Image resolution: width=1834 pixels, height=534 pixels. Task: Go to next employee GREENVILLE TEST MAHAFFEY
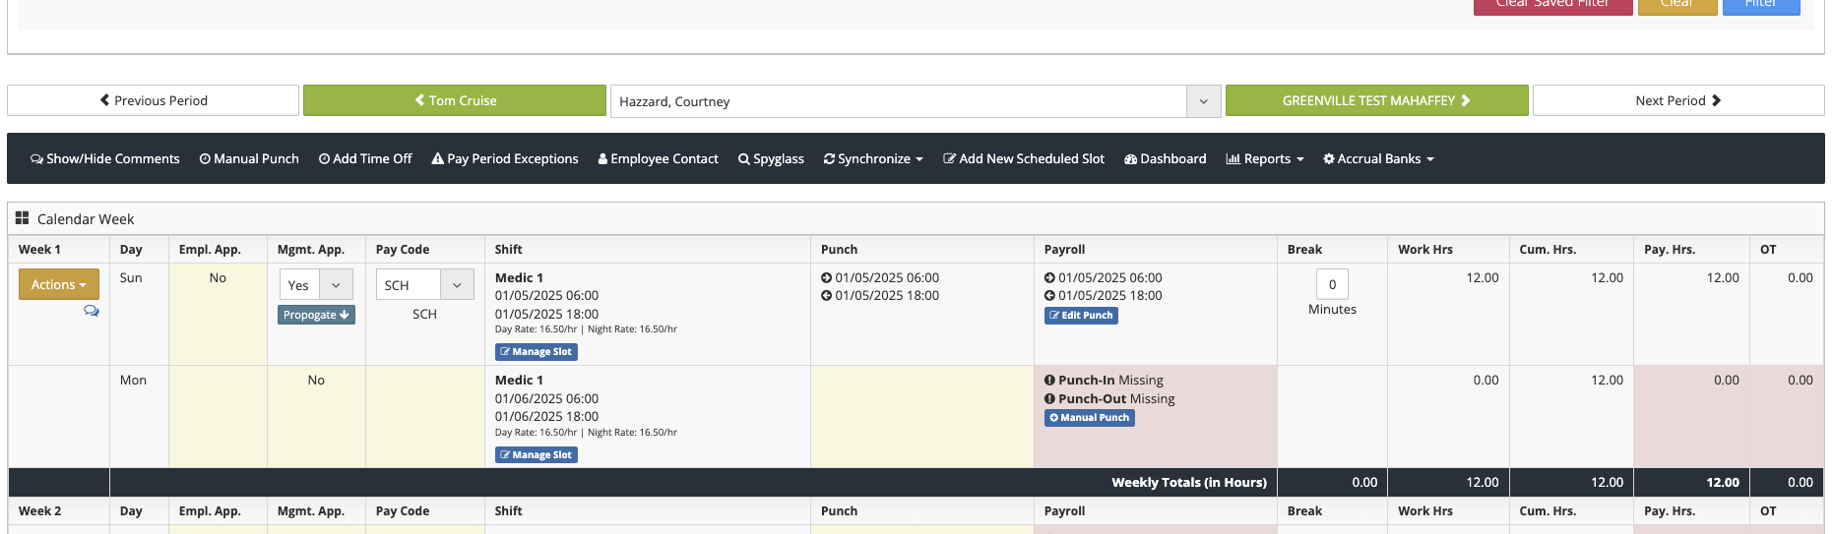(1376, 100)
